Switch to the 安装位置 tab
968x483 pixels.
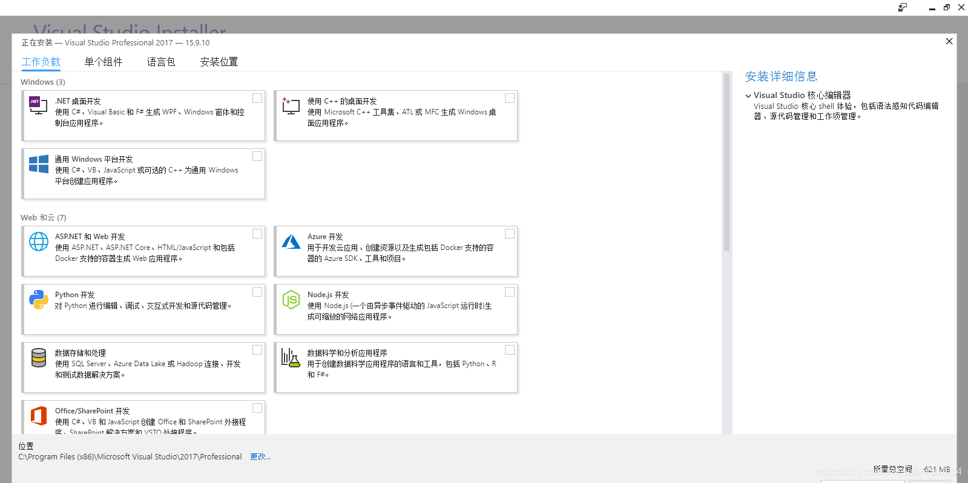[x=219, y=62]
